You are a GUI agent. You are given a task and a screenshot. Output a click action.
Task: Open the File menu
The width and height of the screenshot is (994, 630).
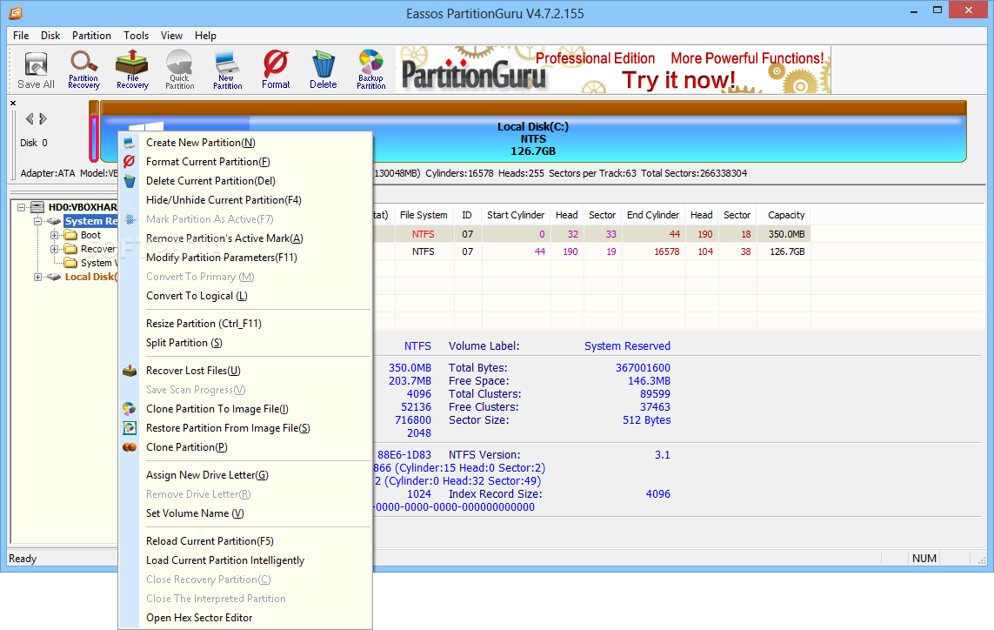tap(21, 36)
